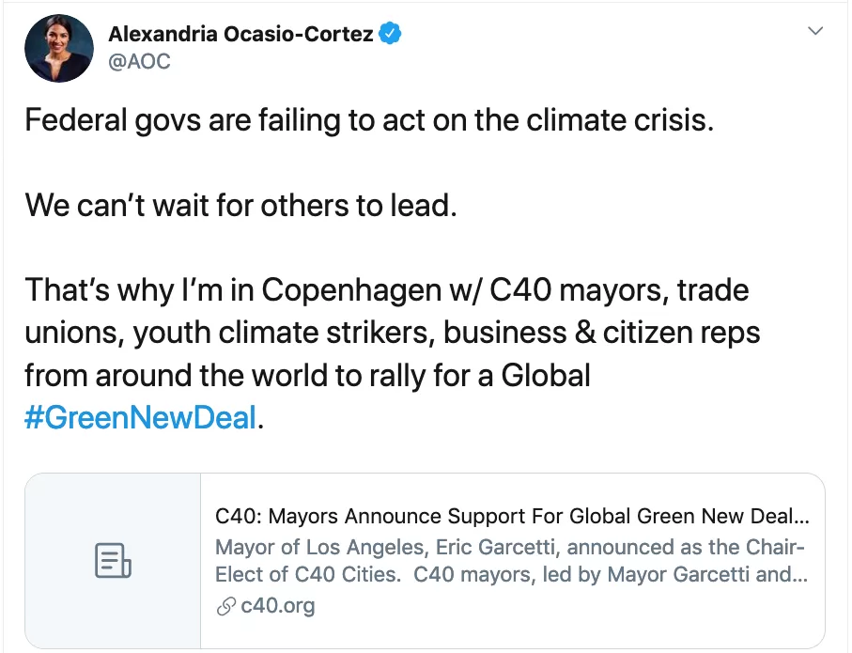Click the Mayor of Los Angeles description line
This screenshot has height=653, width=852.
tap(510, 547)
